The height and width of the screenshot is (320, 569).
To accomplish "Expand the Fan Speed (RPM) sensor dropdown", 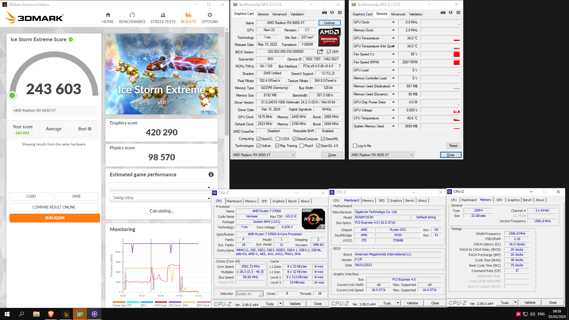I will click(x=393, y=62).
